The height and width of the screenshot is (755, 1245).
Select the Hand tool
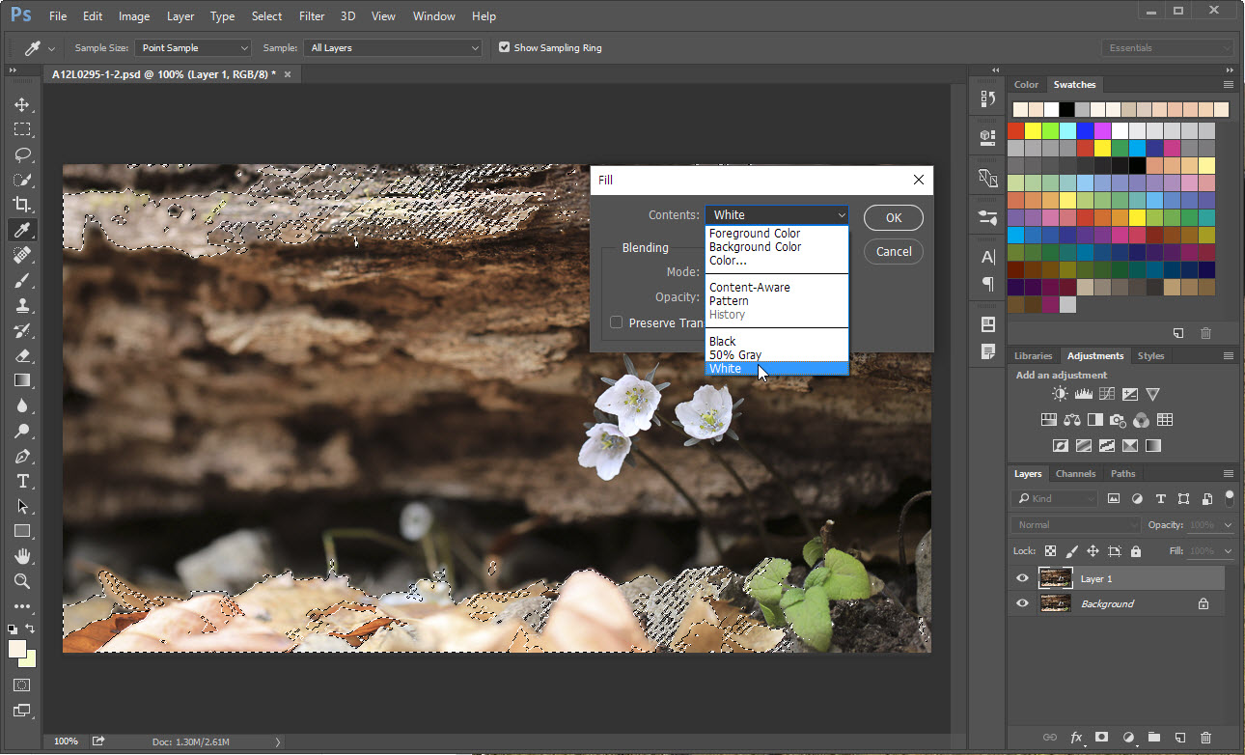[x=21, y=556]
